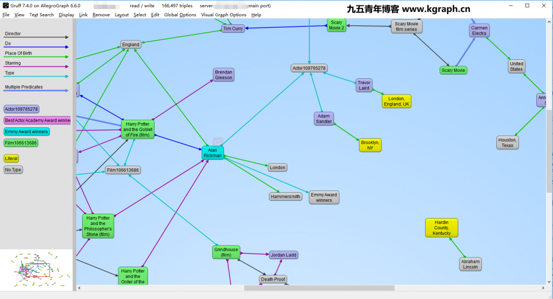The height and width of the screenshot is (299, 553).
Task: Click the vertical scrollbar down arrow
Action: 549,282
